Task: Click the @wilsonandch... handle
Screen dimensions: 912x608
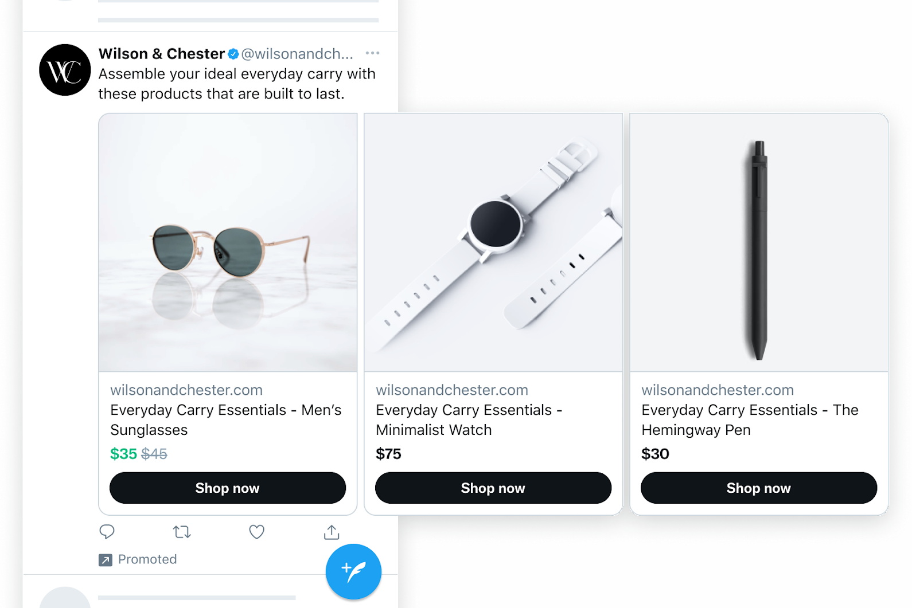Action: tap(297, 54)
